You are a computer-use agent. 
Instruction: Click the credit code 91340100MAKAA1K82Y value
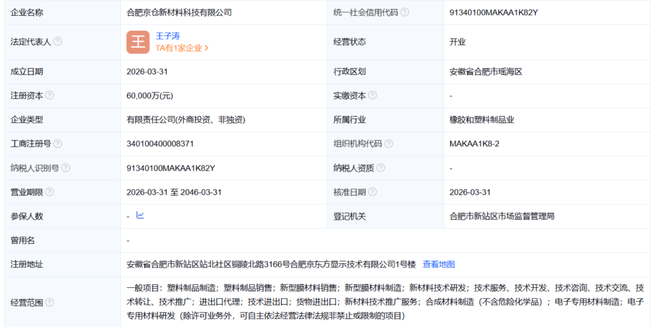(493, 12)
